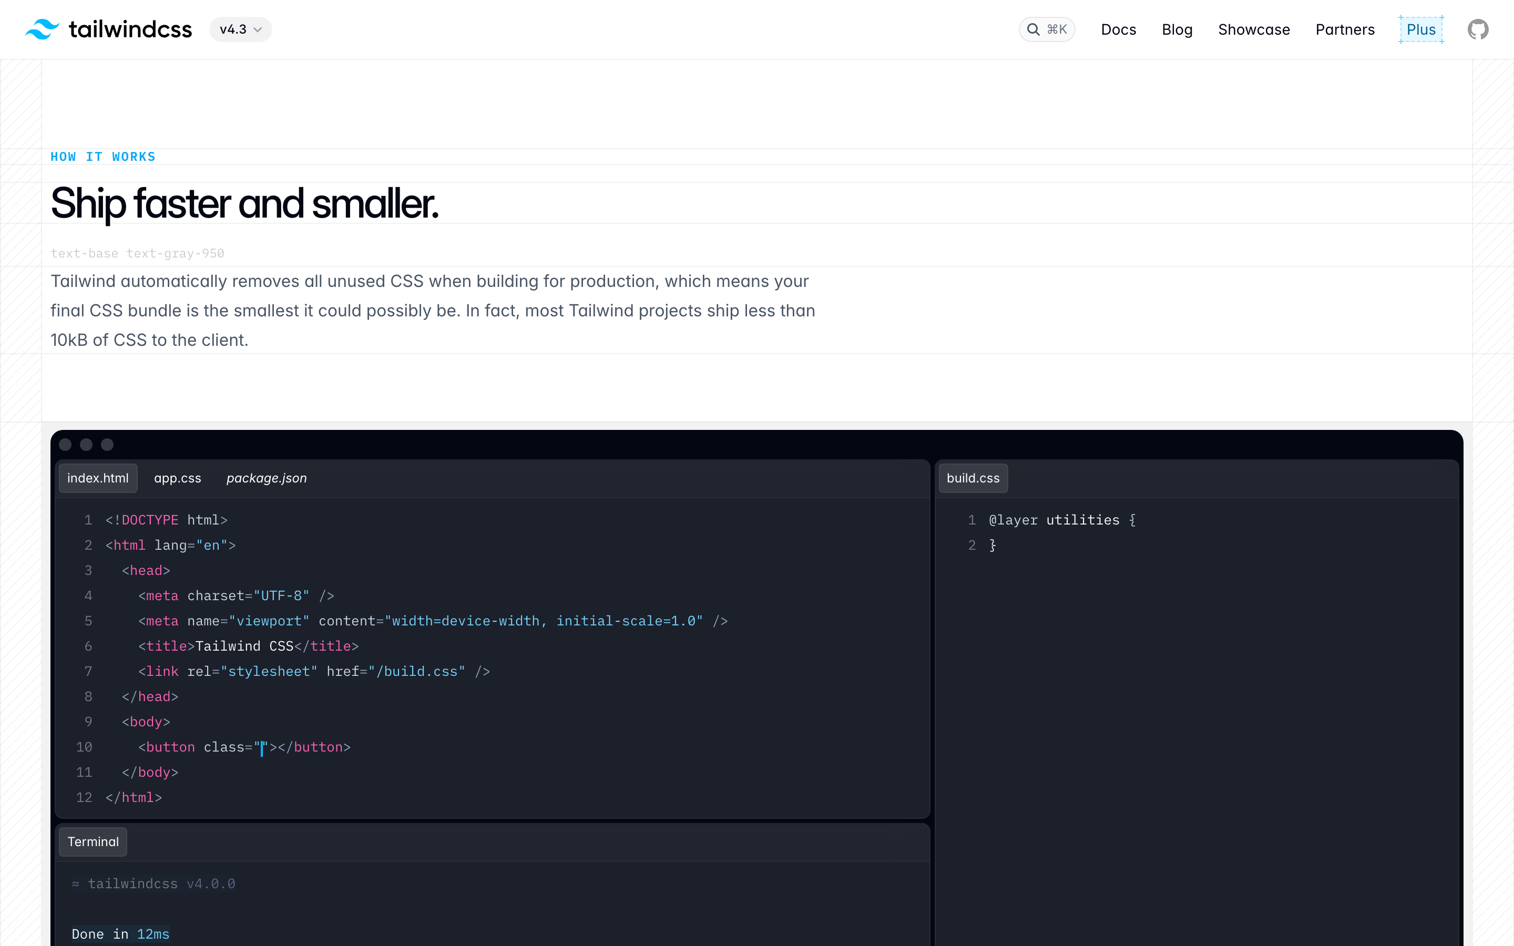Screen dimensions: 1514x946
Task: Click the meta viewport code line
Action: pyautogui.click(x=433, y=621)
